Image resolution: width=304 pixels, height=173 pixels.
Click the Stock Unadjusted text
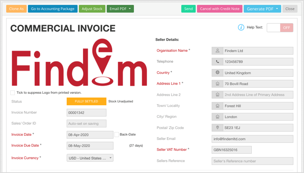(x=120, y=101)
